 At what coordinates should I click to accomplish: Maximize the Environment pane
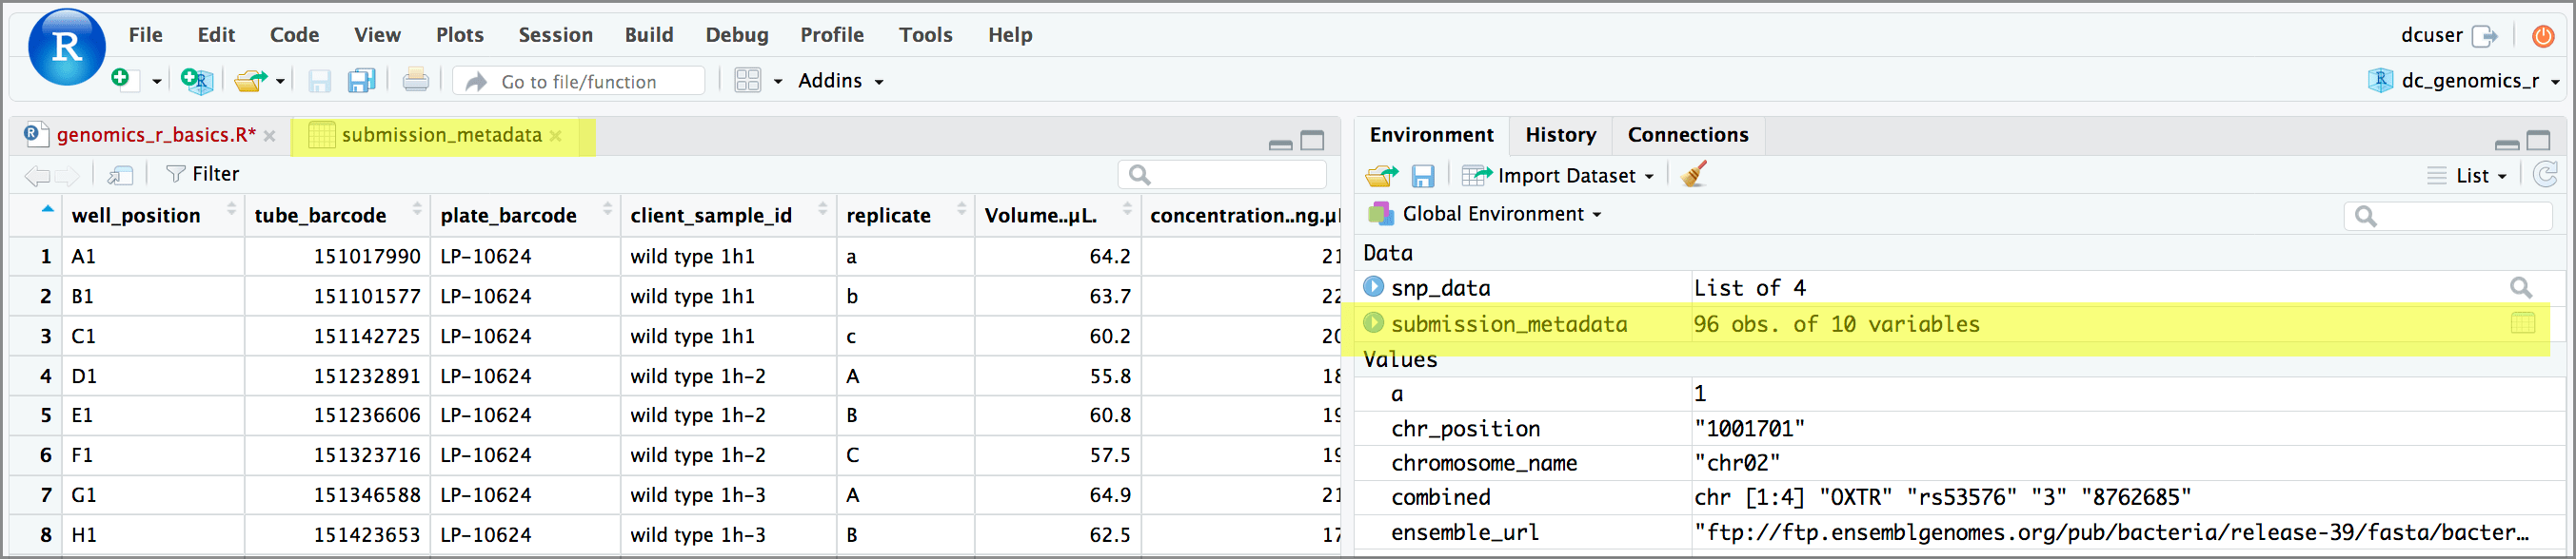(x=2538, y=141)
